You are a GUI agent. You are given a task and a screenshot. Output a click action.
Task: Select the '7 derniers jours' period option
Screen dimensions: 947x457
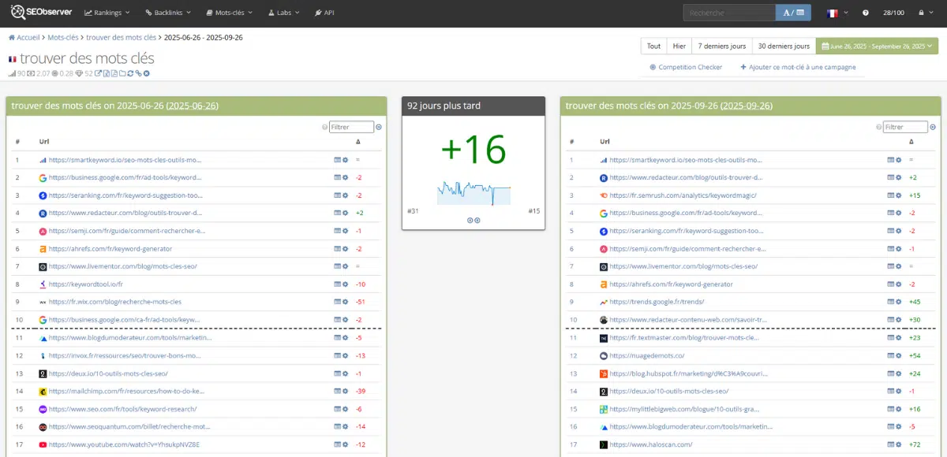click(721, 46)
